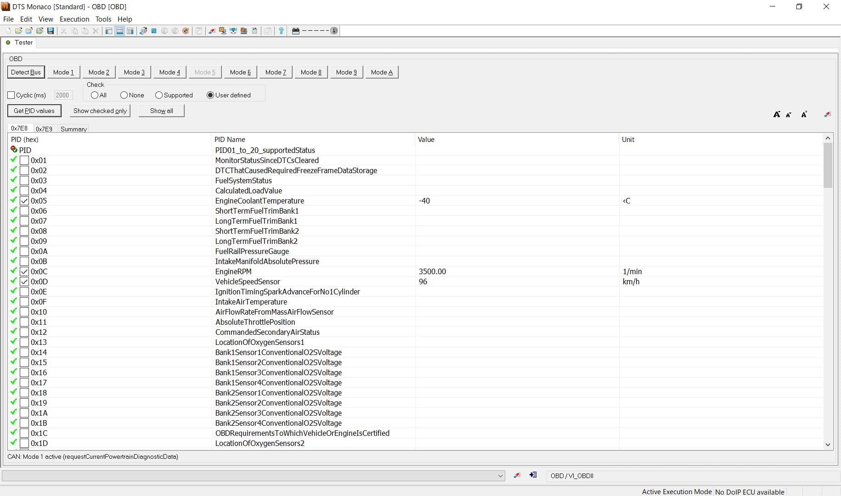Screen dimensions: 841x496
Task: Increase font size with large A icon
Action: (777, 114)
